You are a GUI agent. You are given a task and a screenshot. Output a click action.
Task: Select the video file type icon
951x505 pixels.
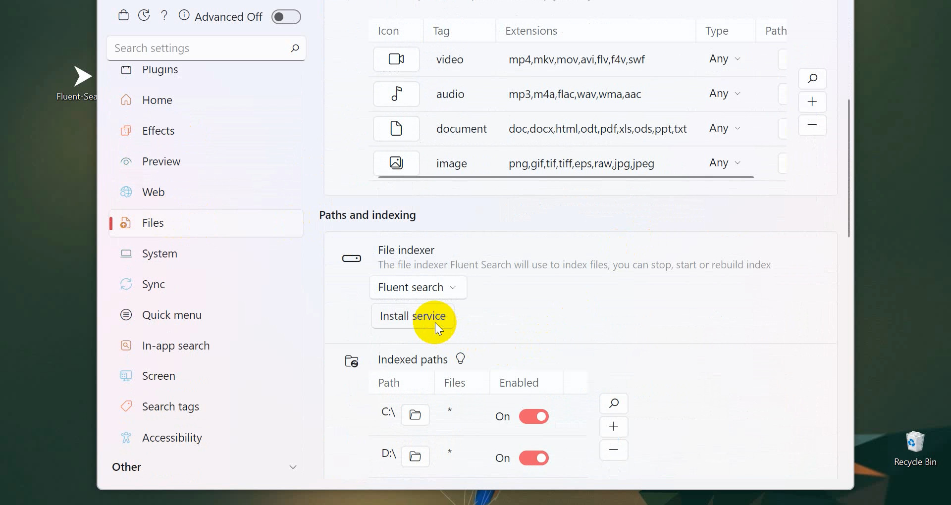[396, 59]
